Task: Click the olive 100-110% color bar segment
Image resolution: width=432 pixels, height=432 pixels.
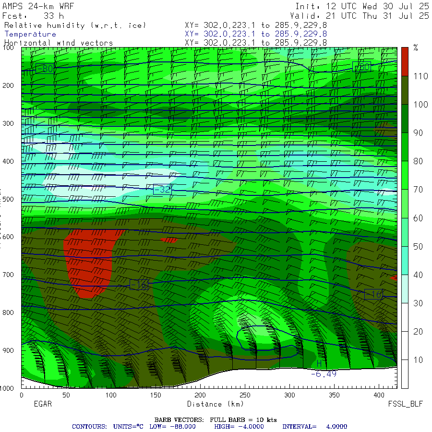Action: click(405, 90)
